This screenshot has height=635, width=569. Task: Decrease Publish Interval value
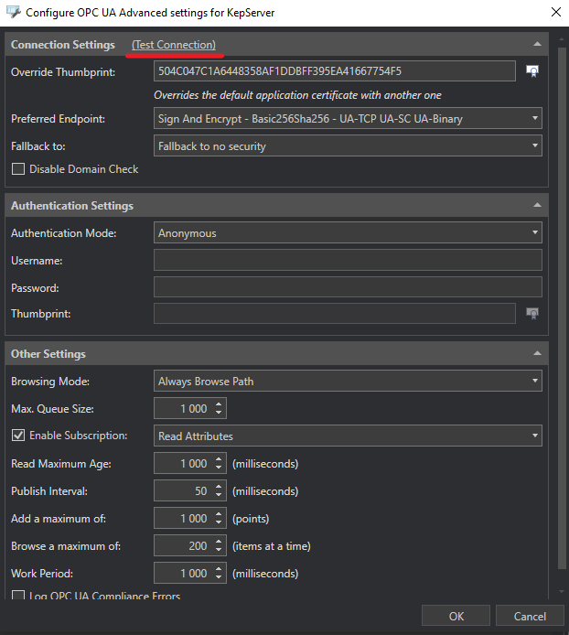click(x=219, y=495)
